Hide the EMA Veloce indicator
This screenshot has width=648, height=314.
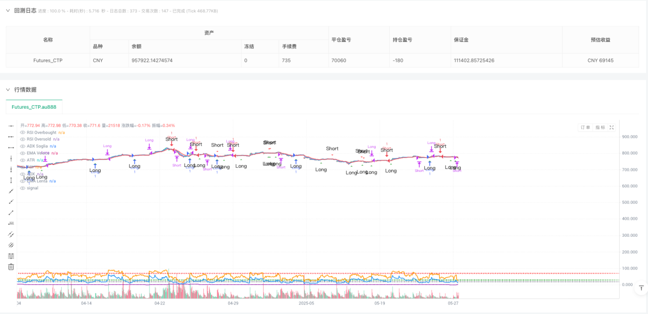[x=22, y=153]
